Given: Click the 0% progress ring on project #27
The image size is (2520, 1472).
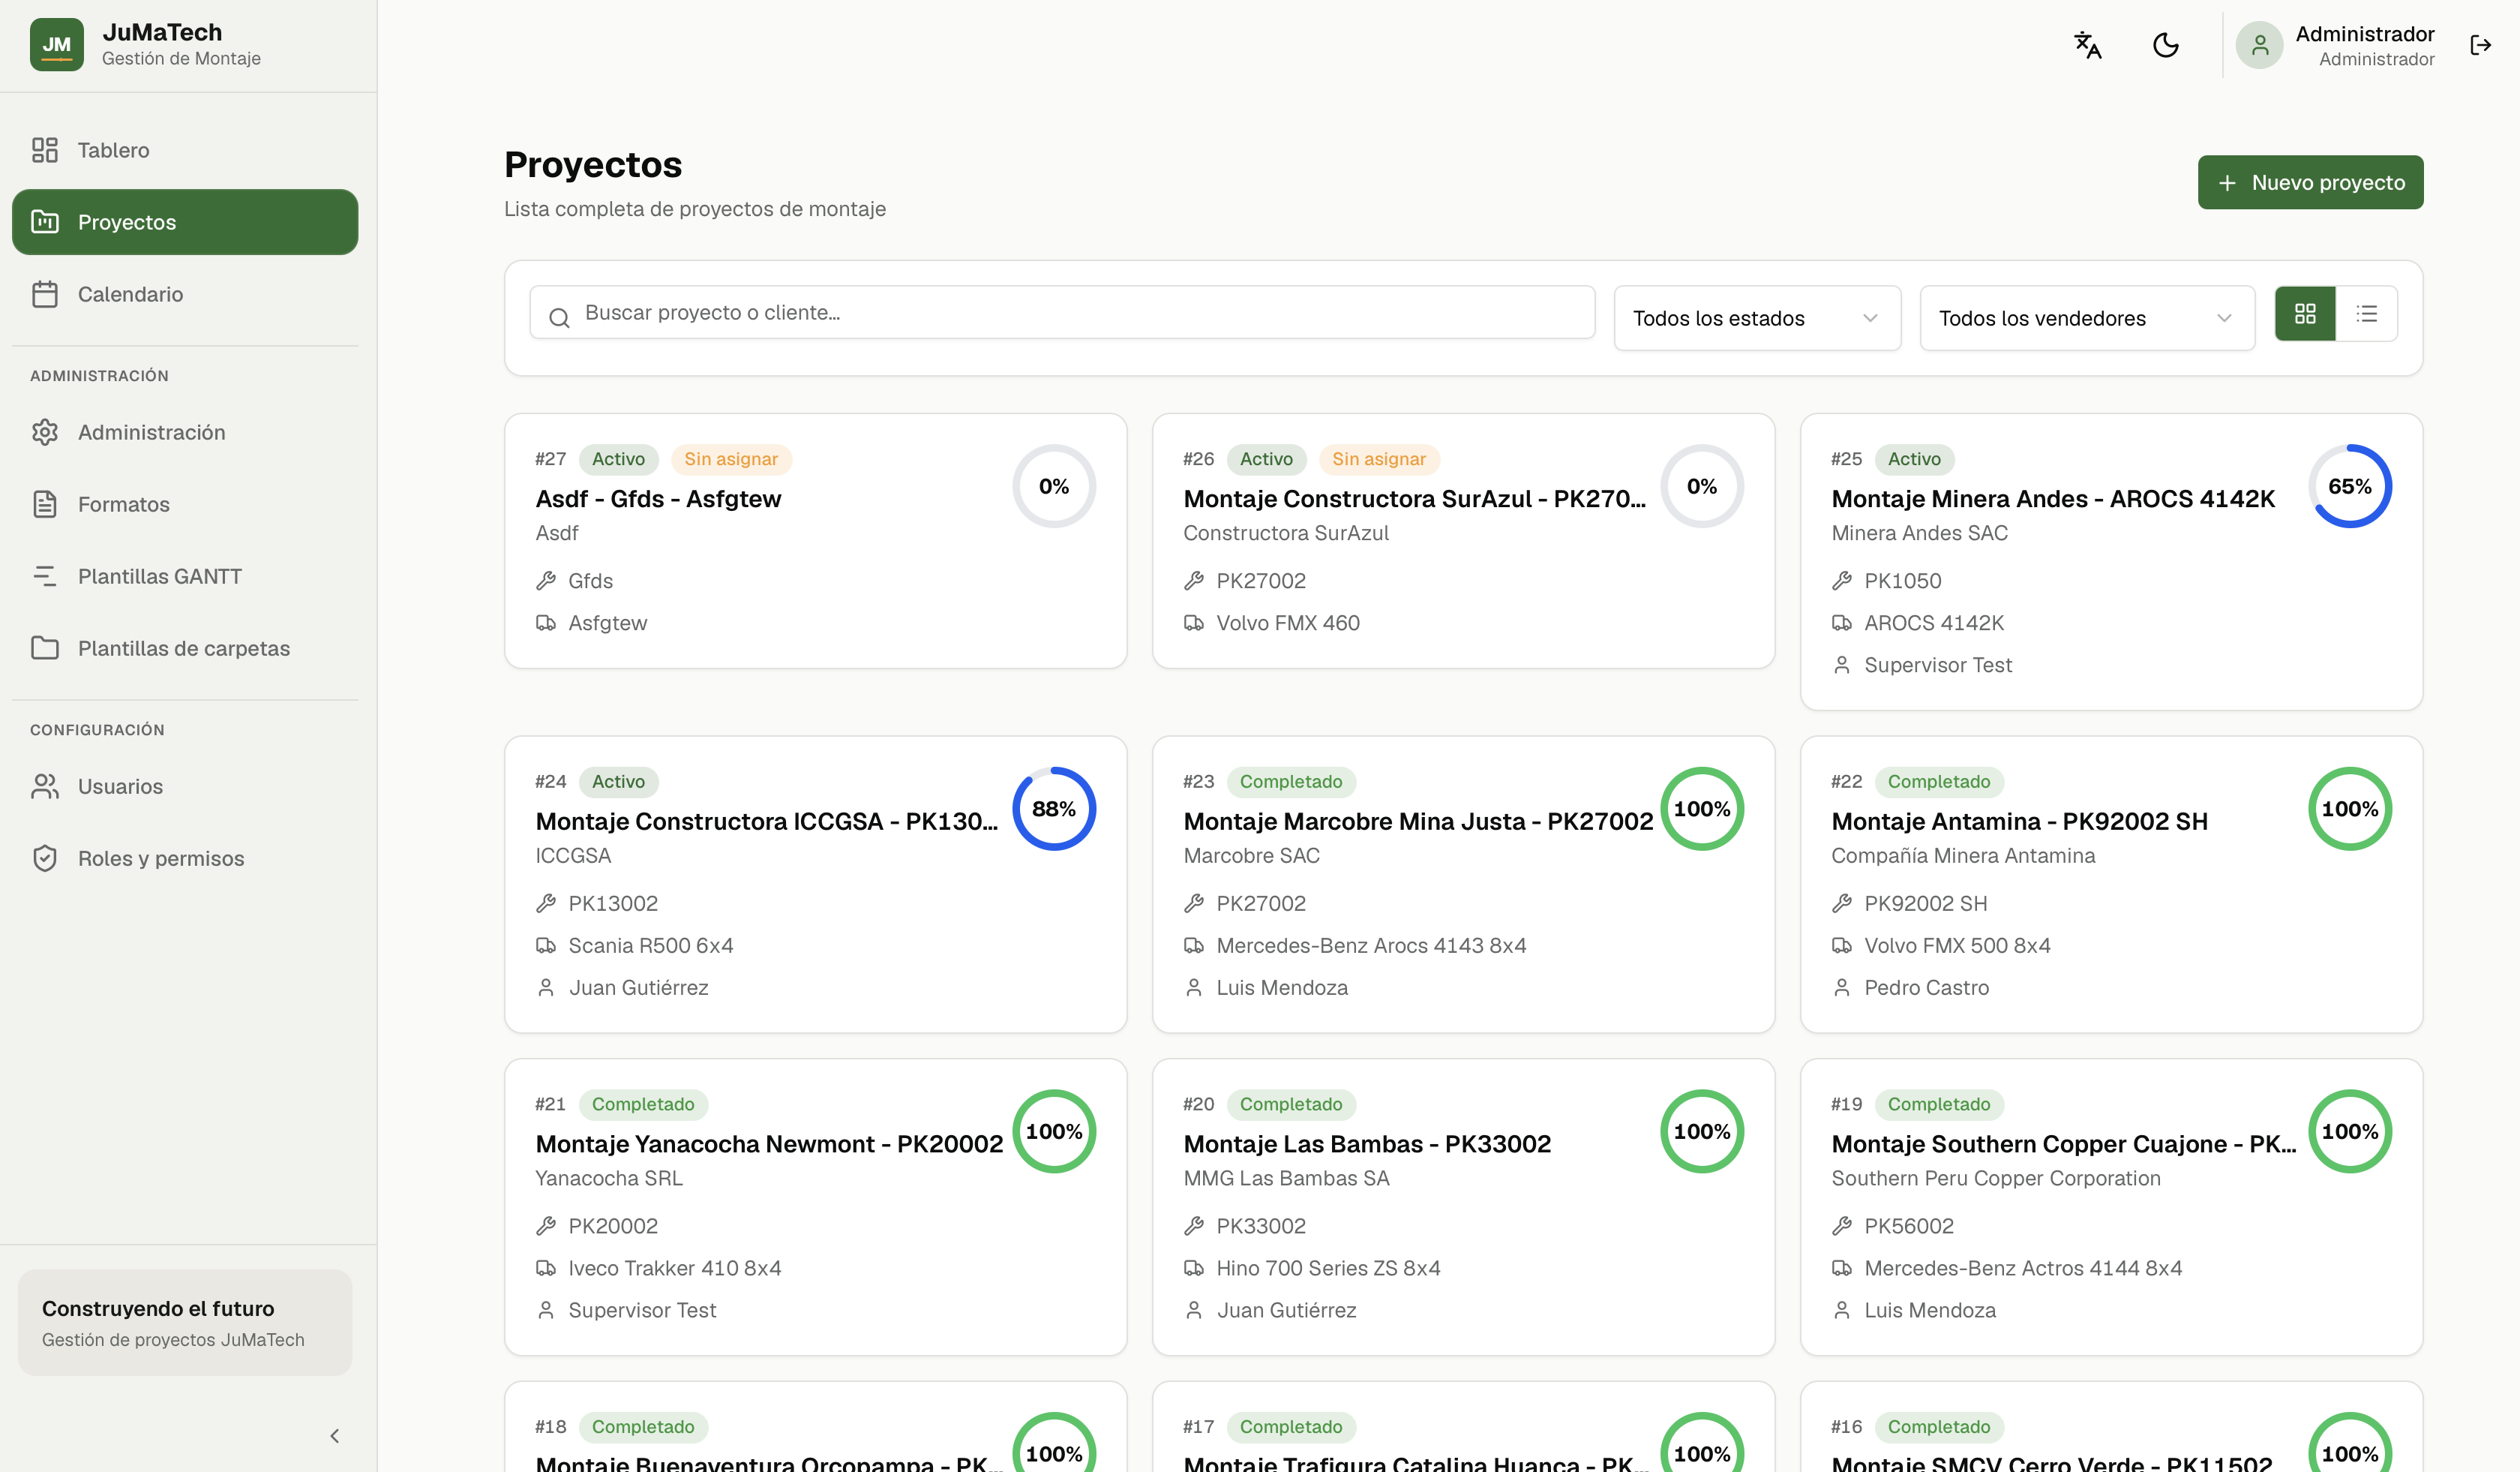Looking at the screenshot, I should pos(1054,486).
